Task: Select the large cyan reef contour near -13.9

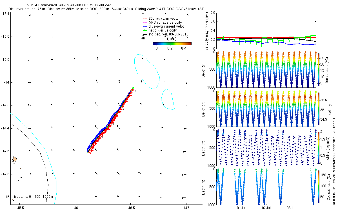Action: pos(147,71)
